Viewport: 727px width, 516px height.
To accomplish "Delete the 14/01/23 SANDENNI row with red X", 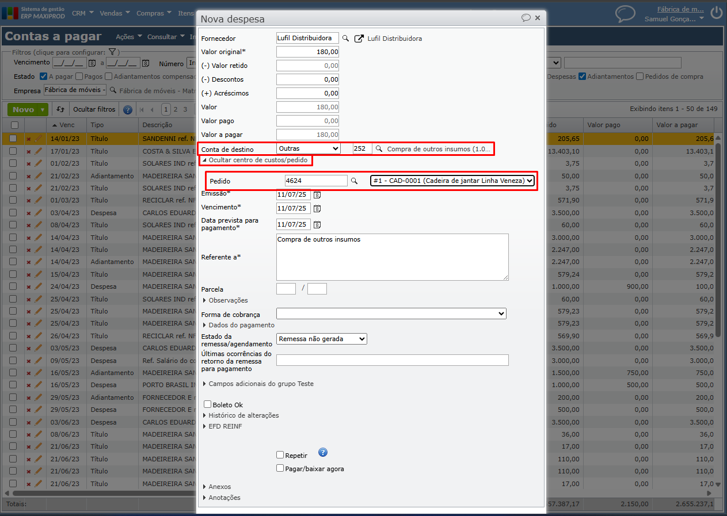I will (x=28, y=139).
